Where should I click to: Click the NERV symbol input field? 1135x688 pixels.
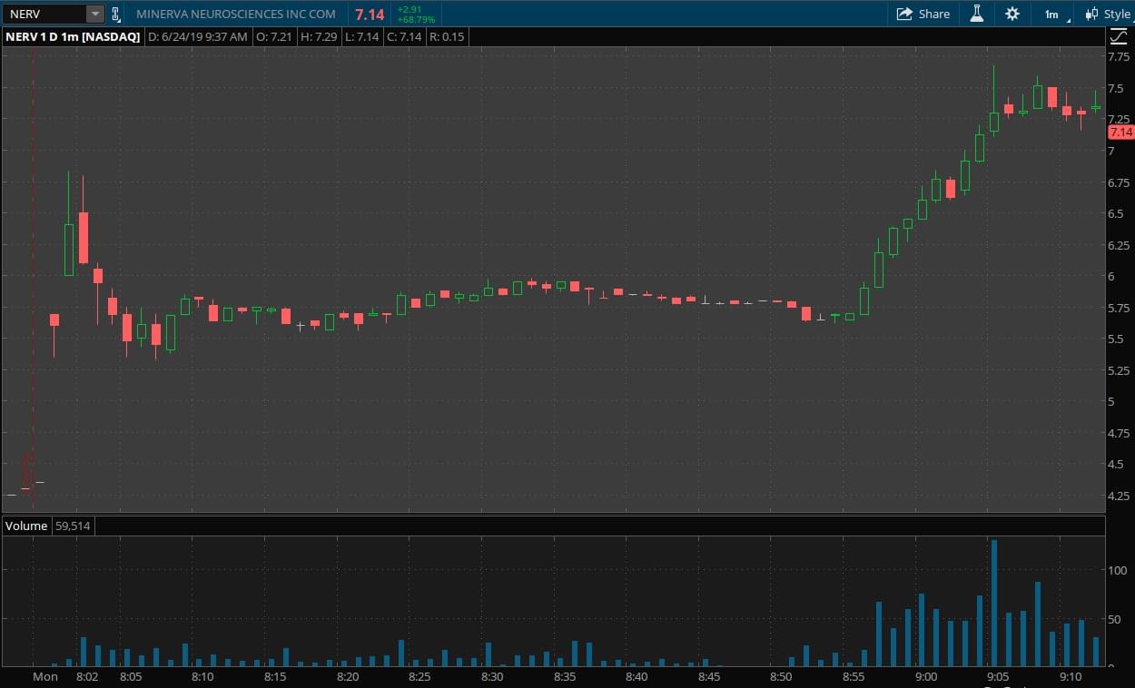pyautogui.click(x=45, y=14)
